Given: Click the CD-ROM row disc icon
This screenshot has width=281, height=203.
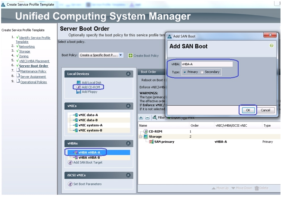Looking at the screenshot, I should pos(146,131).
